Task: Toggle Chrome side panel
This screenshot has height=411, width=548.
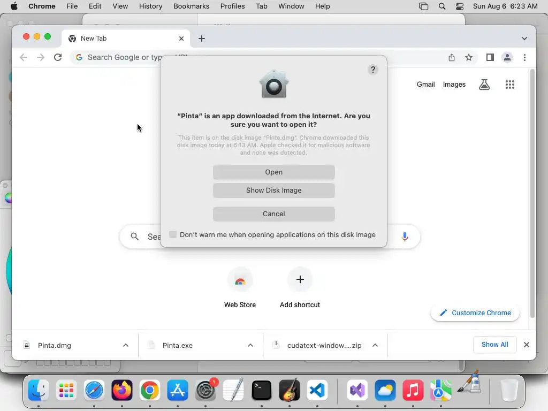Action: [x=490, y=57]
